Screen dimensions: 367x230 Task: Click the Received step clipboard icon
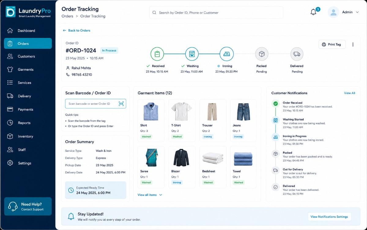tap(157, 54)
